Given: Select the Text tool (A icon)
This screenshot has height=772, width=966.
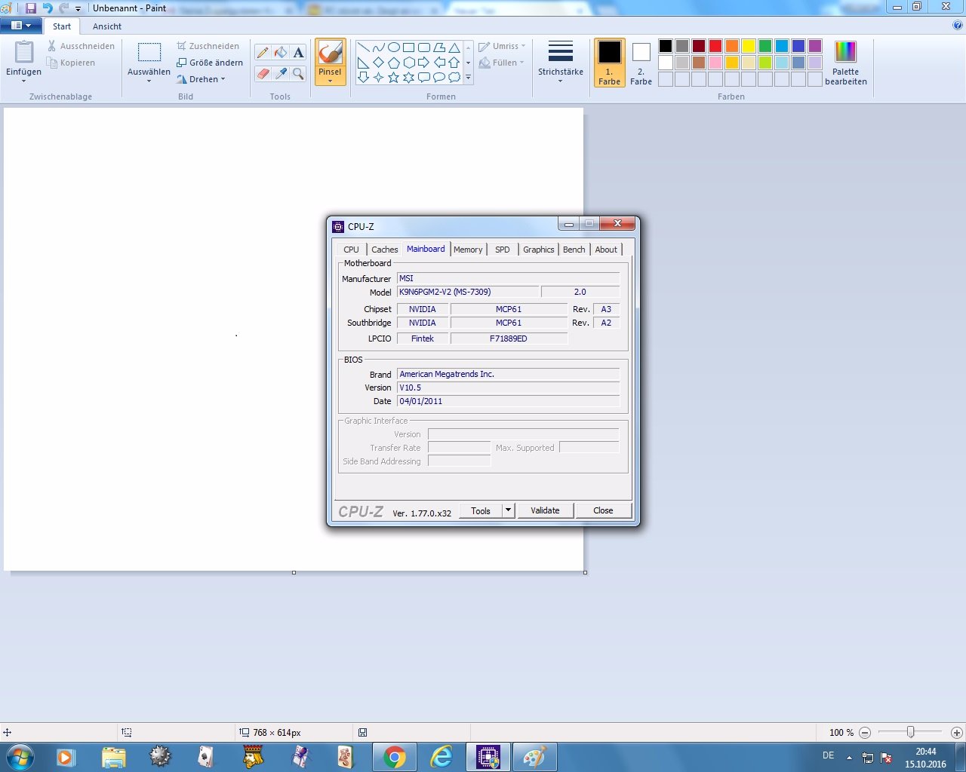Looking at the screenshot, I should 299,52.
